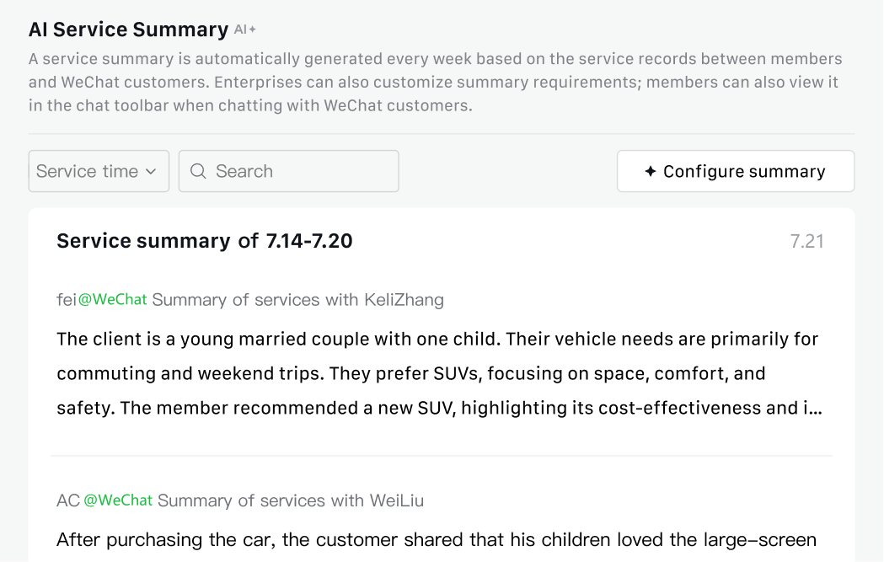Click member name 'fei' in first summary
This screenshot has width=884, height=562.
[67, 300]
